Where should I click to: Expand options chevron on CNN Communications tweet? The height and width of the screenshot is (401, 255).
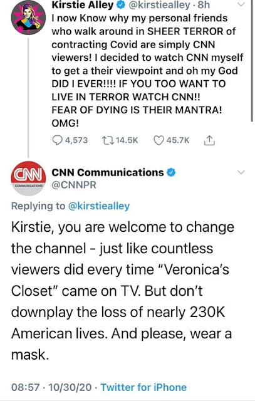pyautogui.click(x=241, y=172)
